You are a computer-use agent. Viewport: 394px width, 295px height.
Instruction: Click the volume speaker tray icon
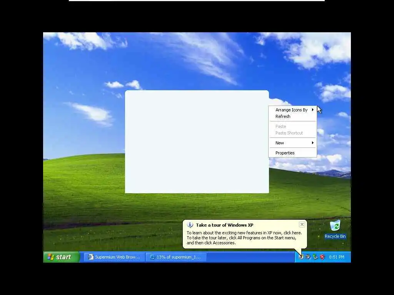coord(308,257)
